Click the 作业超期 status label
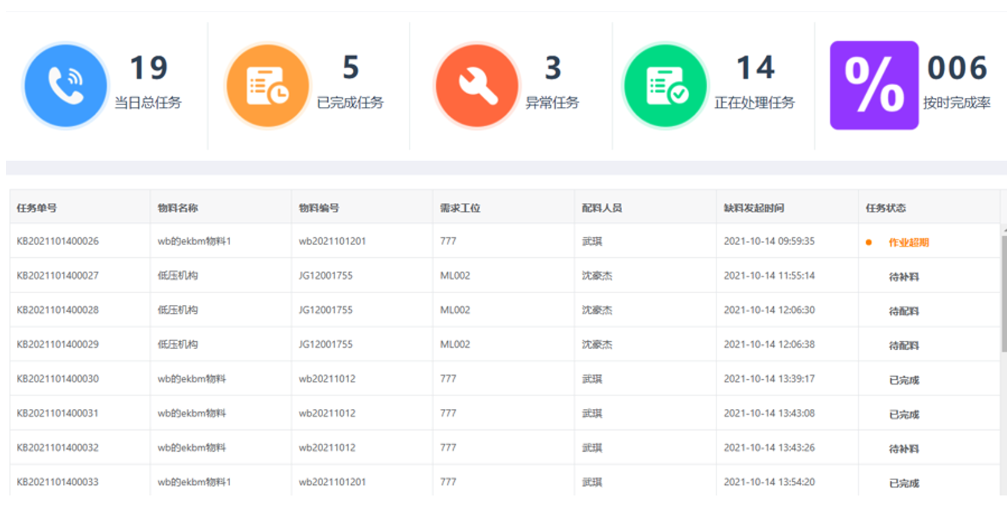The width and height of the screenshot is (1007, 529). (908, 243)
